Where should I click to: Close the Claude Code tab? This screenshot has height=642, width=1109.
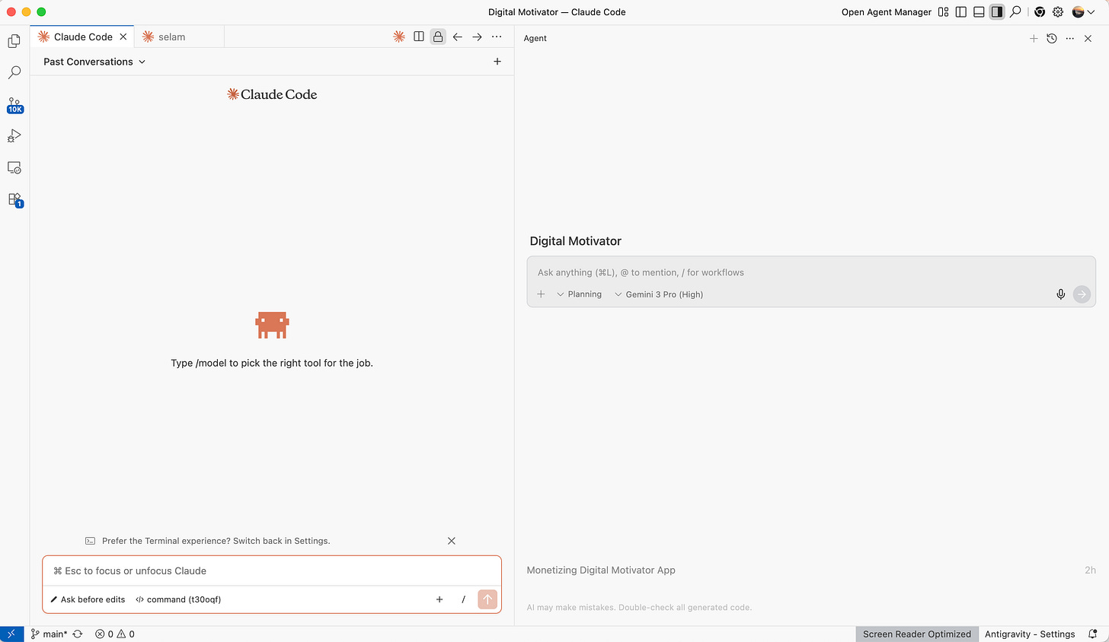pos(123,37)
